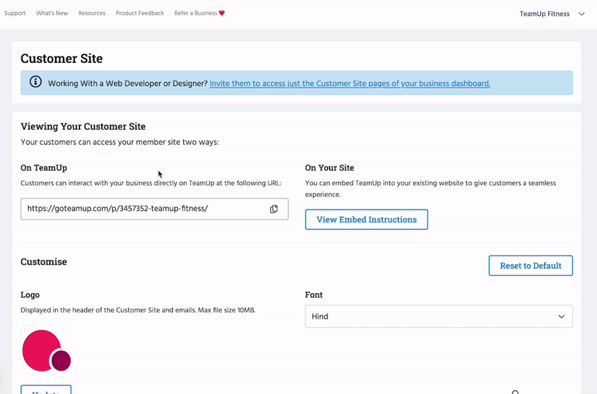The height and width of the screenshot is (394, 597).
Task: Open the Refer a Business link
Action: [195, 13]
